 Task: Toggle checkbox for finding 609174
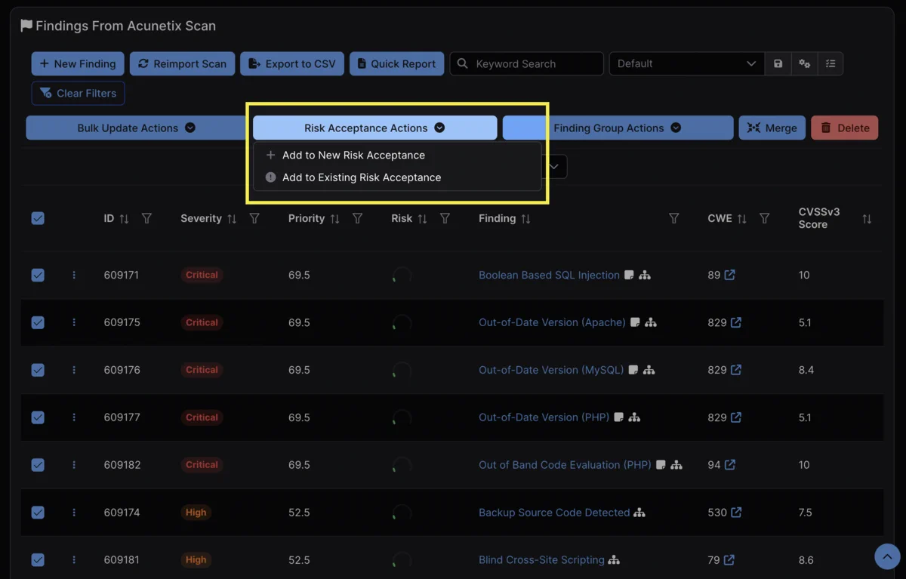pos(38,513)
